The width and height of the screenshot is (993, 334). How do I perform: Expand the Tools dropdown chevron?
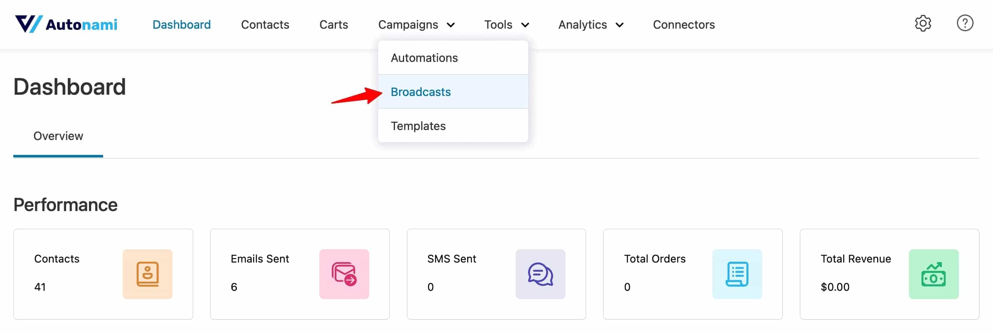pyautogui.click(x=525, y=25)
